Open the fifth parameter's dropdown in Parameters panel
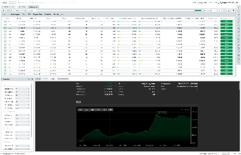Viewport: 241px width, 155px height. click(22, 102)
